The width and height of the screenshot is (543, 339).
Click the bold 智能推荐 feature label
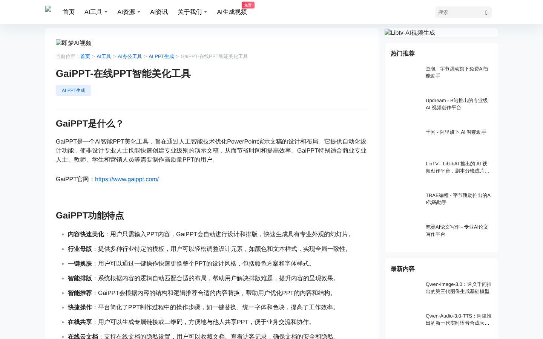pyautogui.click(x=80, y=293)
